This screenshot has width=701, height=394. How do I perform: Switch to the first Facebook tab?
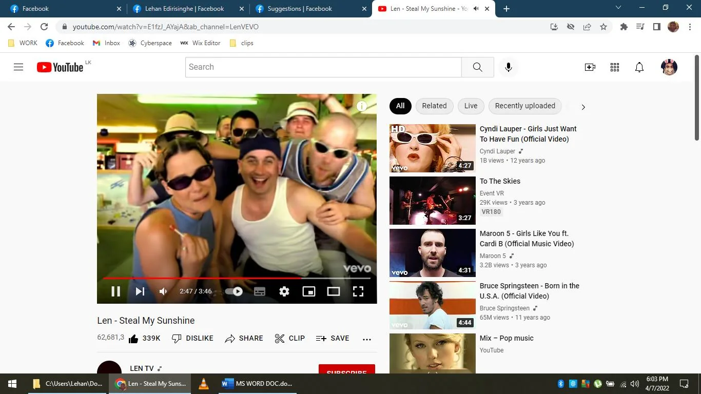click(66, 9)
